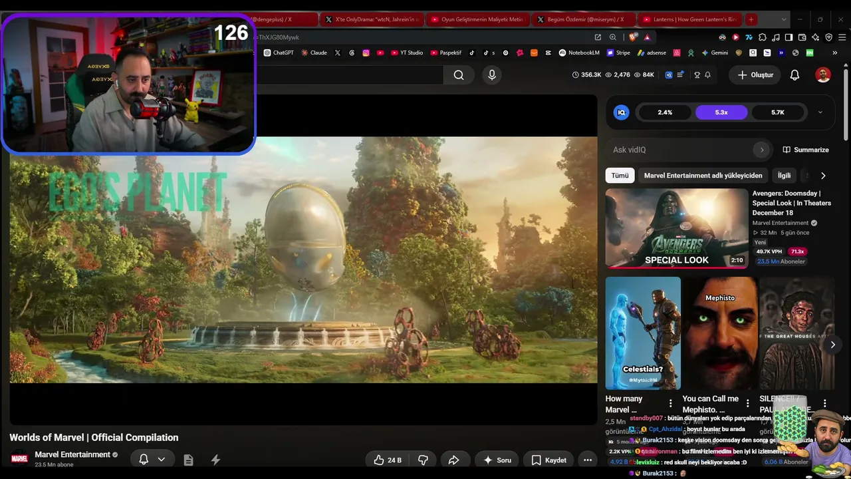Switch to the Oyun Geliştirmenin Maliyeti tab

[477, 19]
